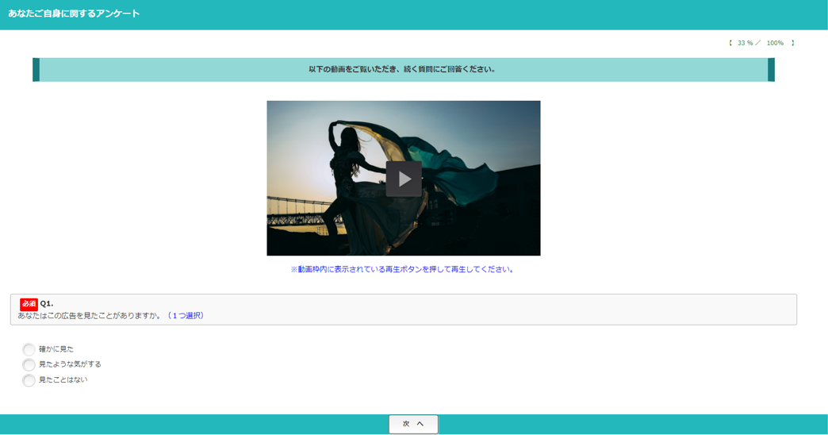The height and width of the screenshot is (435, 828).
Task: Click the dark teal bar right of banner
Action: click(771, 70)
